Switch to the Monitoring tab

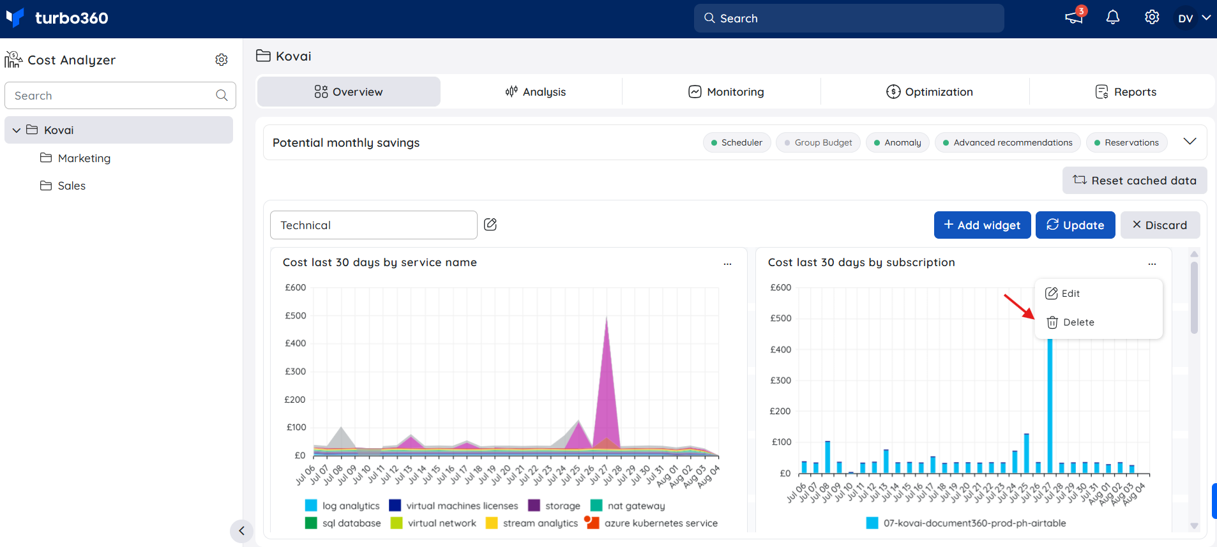tap(726, 92)
